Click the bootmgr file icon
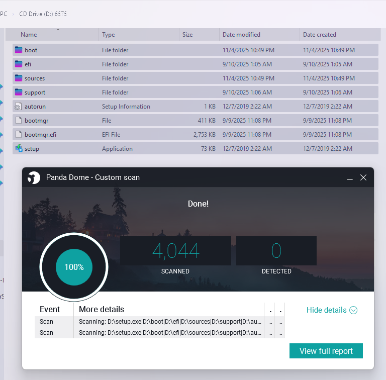 (x=19, y=120)
